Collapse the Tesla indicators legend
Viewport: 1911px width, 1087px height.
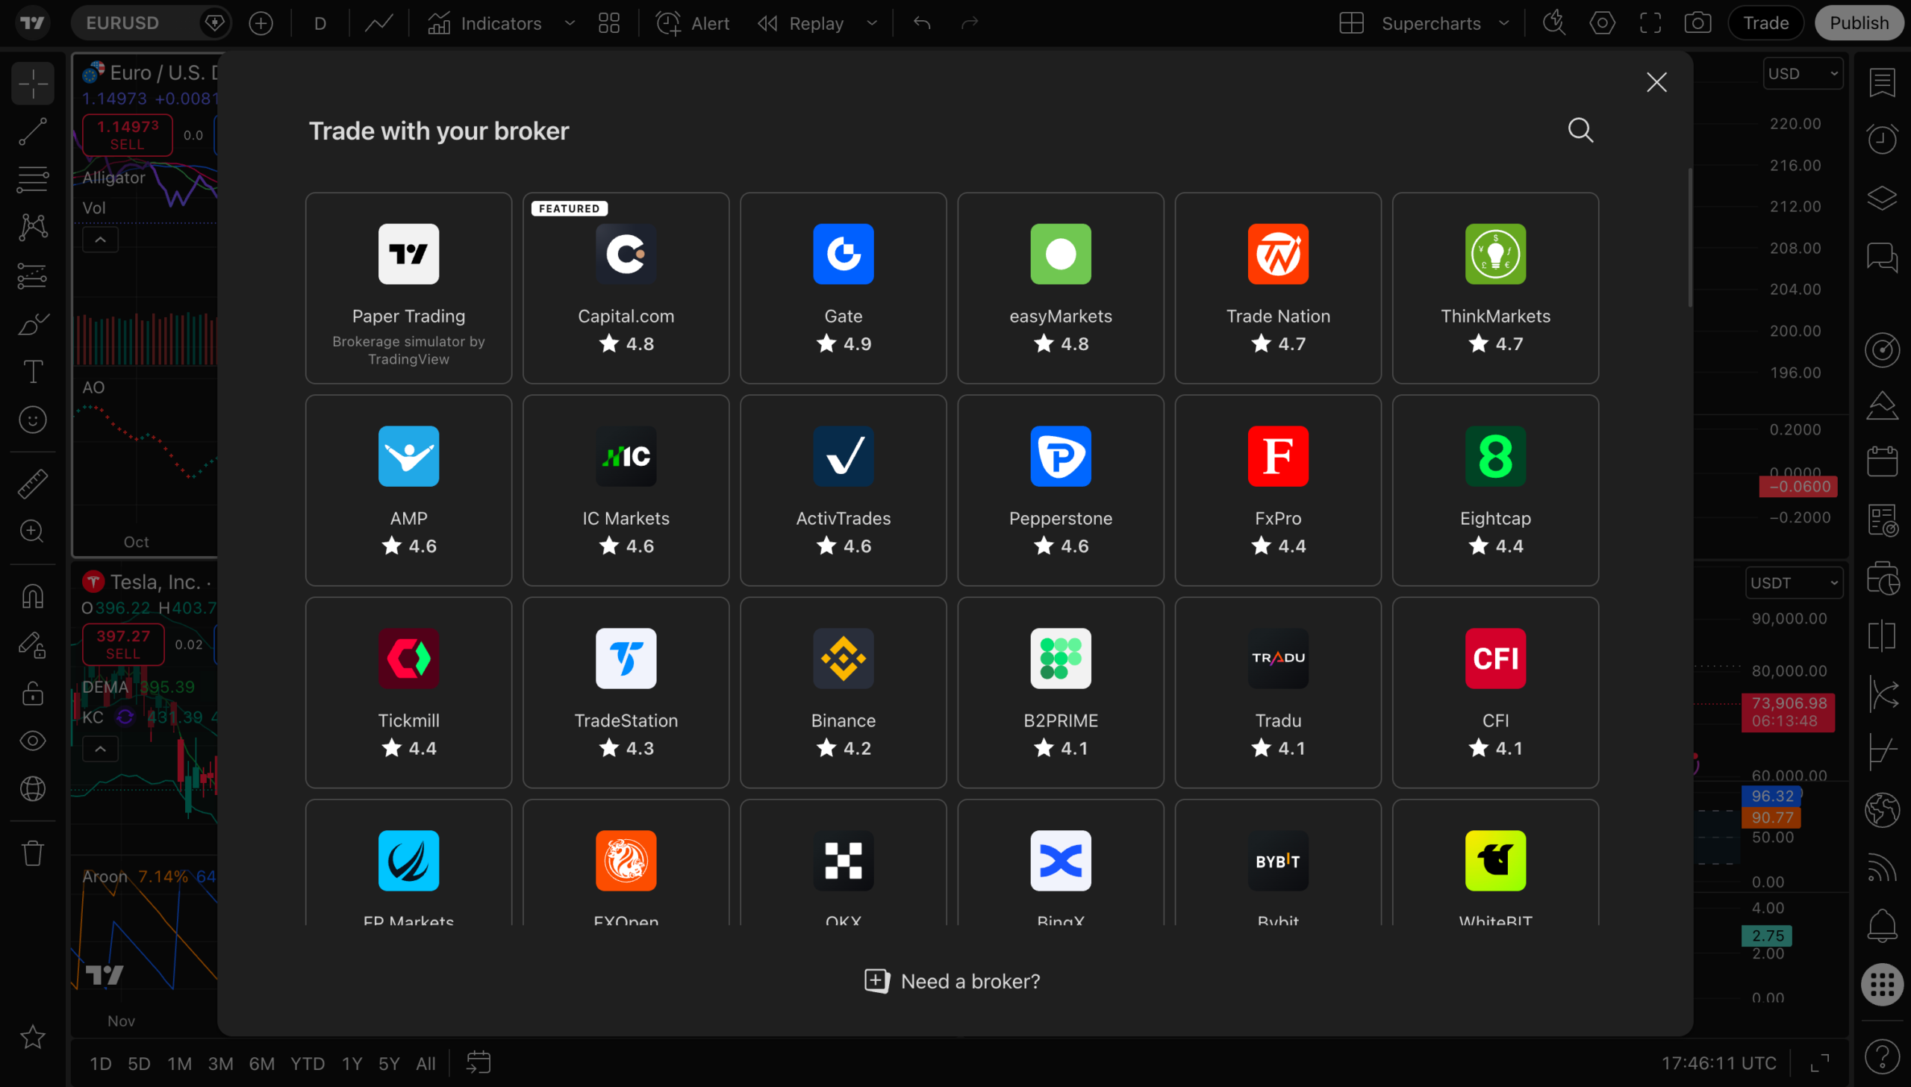pyautogui.click(x=100, y=749)
